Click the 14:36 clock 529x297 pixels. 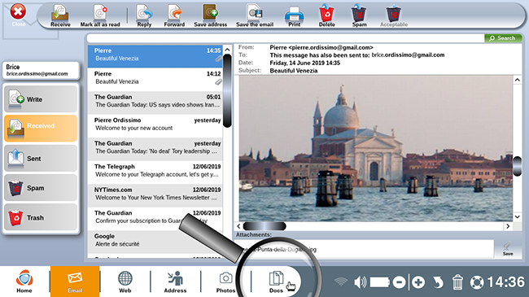[506, 282]
